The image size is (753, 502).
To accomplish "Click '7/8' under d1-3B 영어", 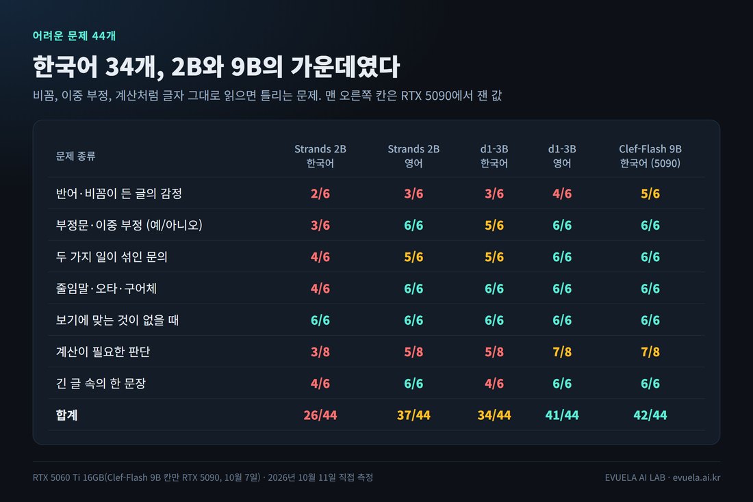I will click(562, 352).
